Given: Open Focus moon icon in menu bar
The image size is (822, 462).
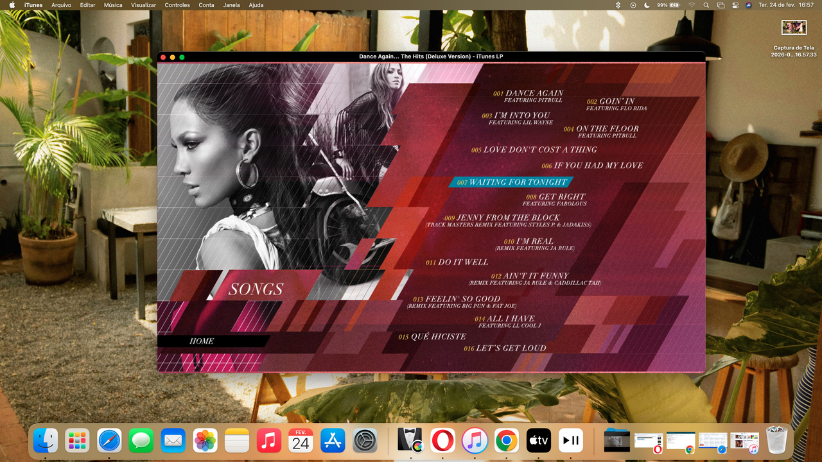Looking at the screenshot, I should [x=647, y=5].
